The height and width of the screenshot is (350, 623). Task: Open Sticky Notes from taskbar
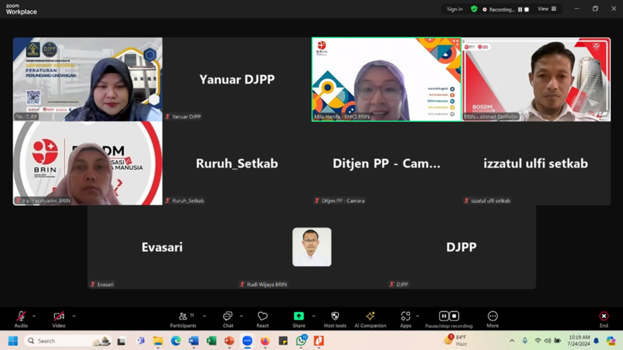tap(283, 341)
